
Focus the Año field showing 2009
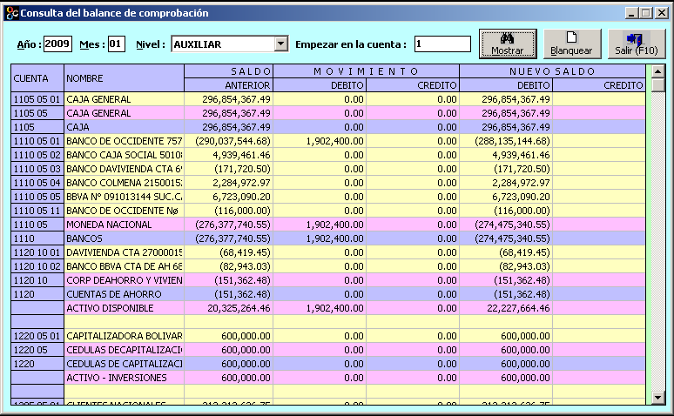57,44
